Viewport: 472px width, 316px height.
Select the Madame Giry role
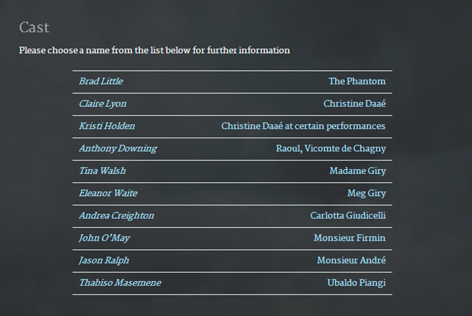click(x=357, y=170)
